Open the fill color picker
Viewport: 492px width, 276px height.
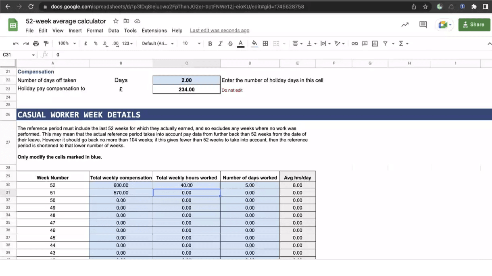tap(254, 43)
